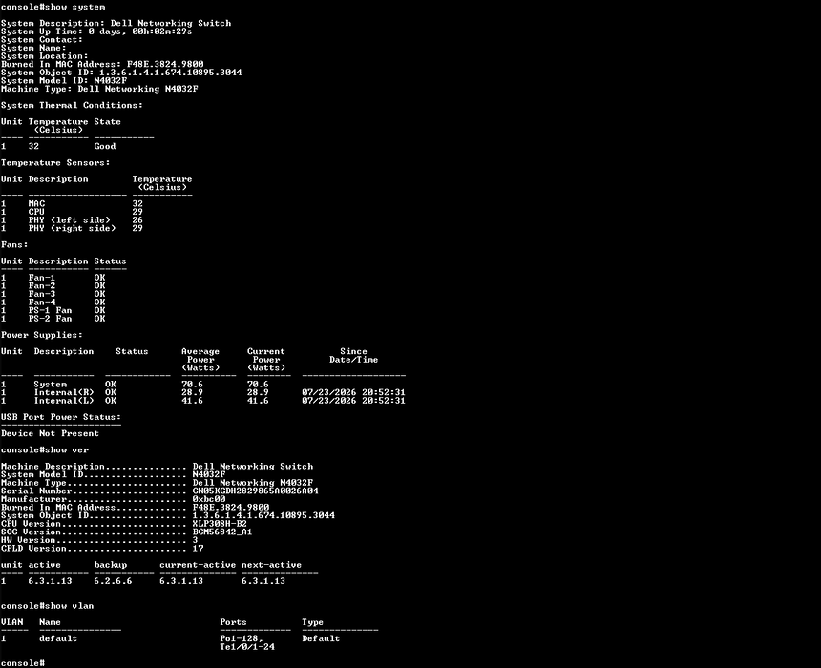The width and height of the screenshot is (821, 668).
Task: Click the backup firmware version 6.2.6.6
Action: (113, 581)
